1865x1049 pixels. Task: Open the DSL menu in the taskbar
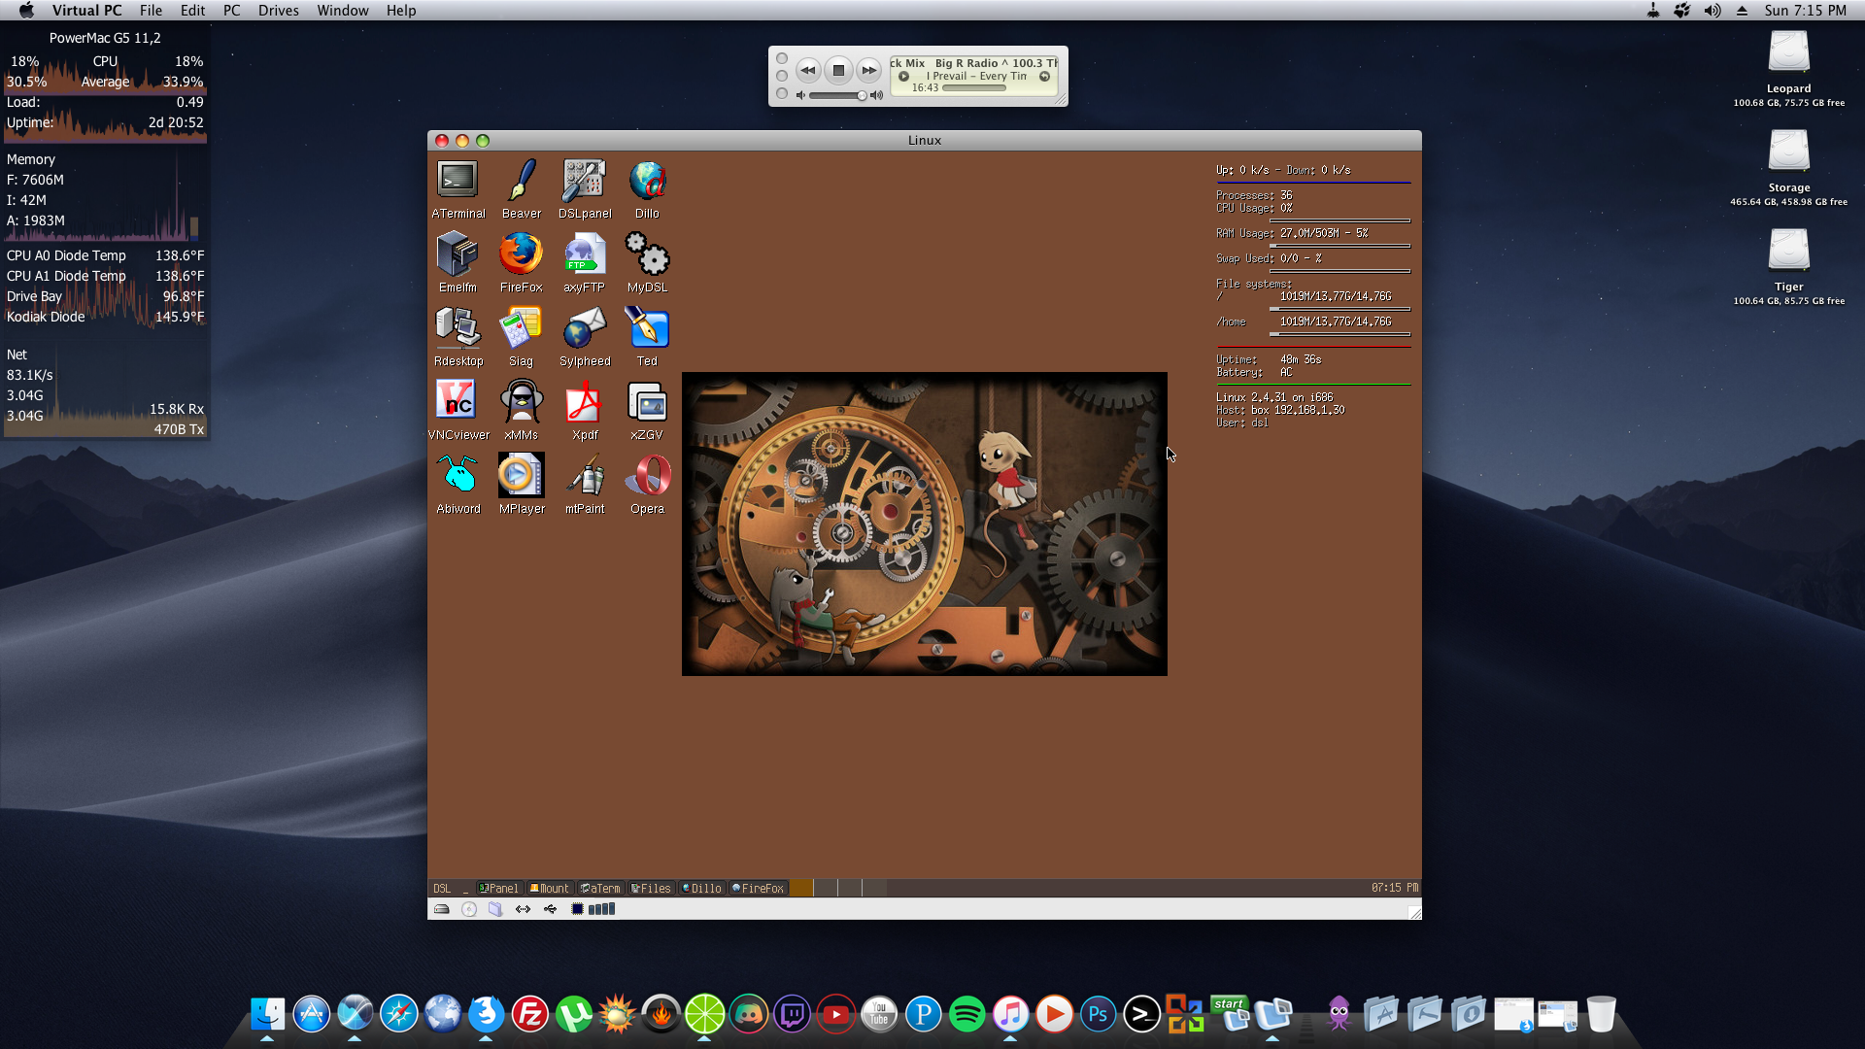(x=442, y=889)
